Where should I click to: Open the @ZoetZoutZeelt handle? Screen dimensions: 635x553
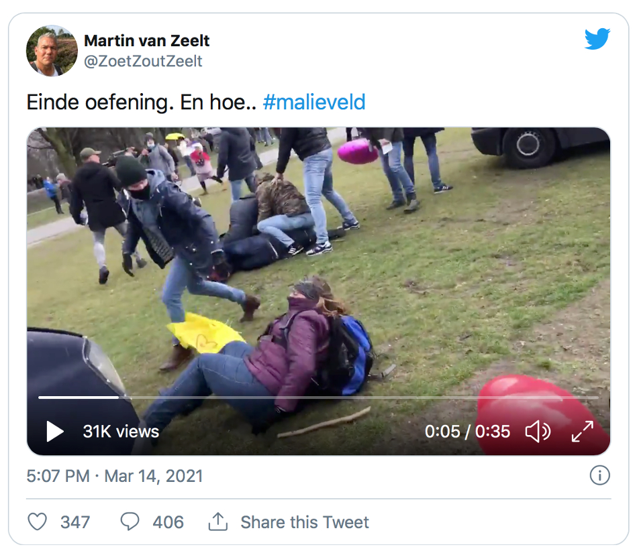click(143, 62)
